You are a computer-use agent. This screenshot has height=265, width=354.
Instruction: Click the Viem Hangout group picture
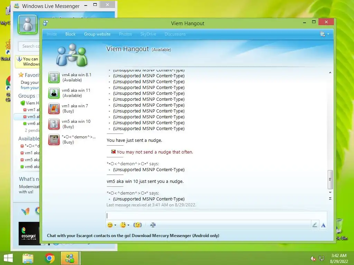[x=72, y=55]
